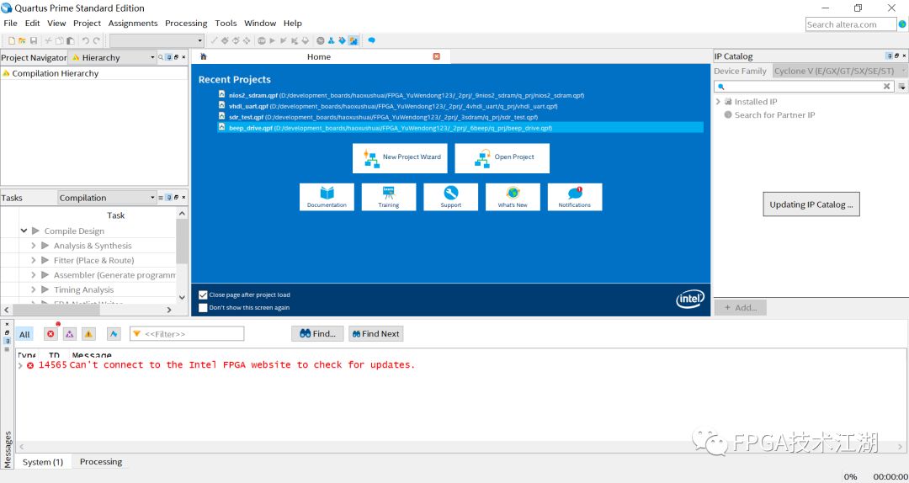Viewport: 909px width, 483px height.
Task: Click the Home page house icon
Action: (x=204, y=56)
